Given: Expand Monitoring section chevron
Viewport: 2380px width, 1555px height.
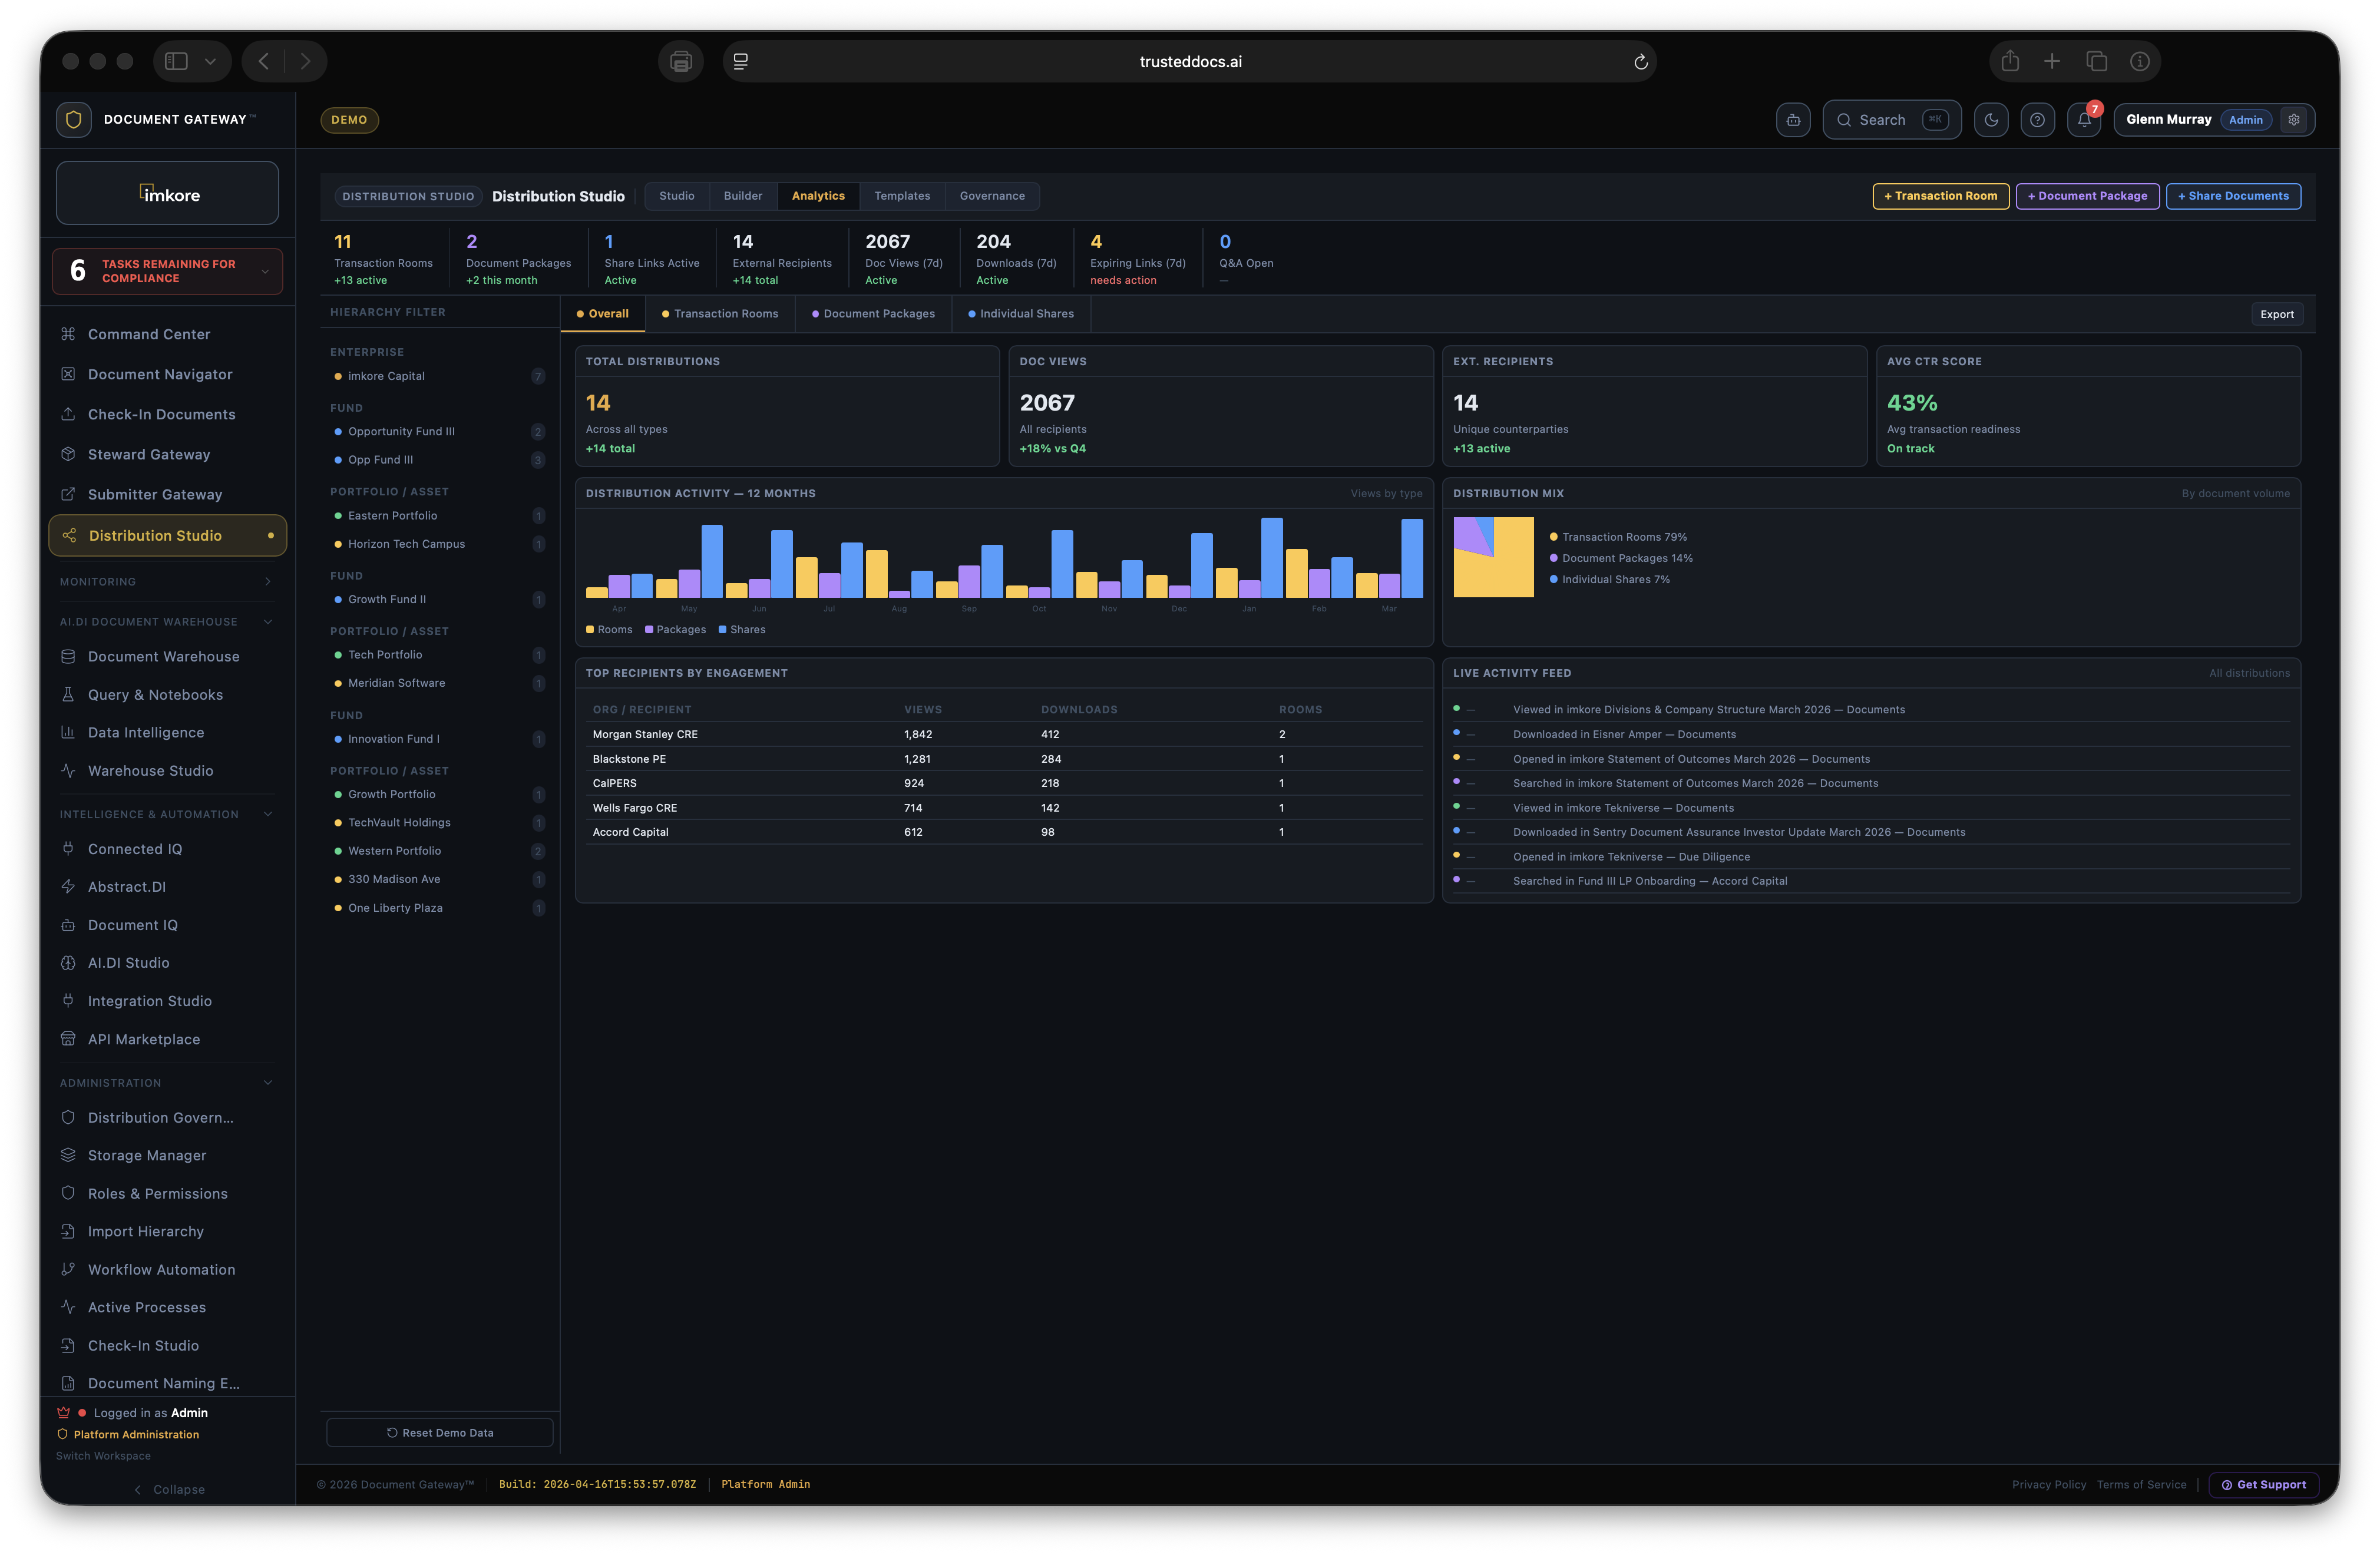Looking at the screenshot, I should coord(267,582).
